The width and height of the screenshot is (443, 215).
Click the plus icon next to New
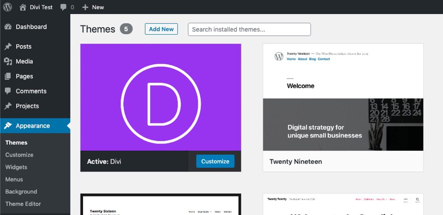[85, 8]
